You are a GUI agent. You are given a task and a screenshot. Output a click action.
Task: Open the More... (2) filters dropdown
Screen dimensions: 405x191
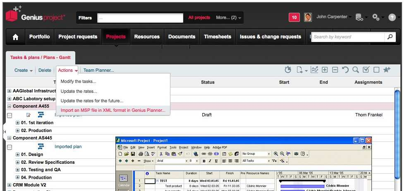(229, 18)
